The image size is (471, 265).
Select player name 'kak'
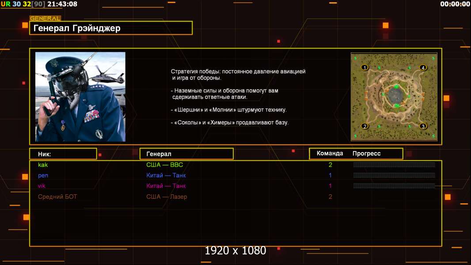coord(43,165)
